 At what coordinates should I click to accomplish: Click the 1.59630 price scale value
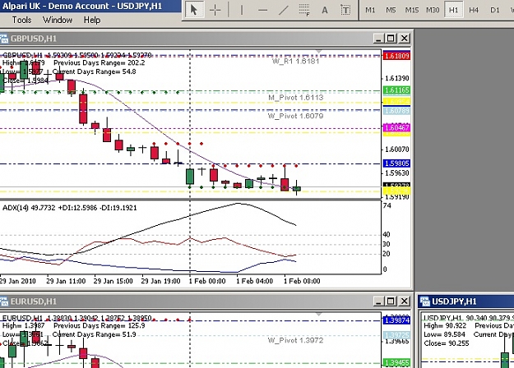pyautogui.click(x=397, y=173)
